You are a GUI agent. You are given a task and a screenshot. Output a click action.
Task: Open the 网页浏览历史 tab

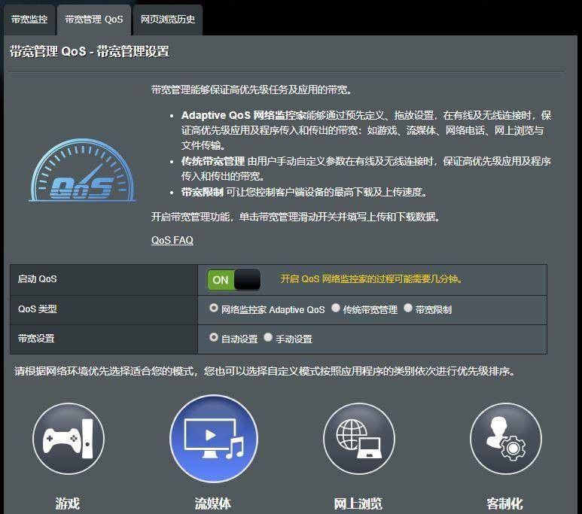pos(168,20)
